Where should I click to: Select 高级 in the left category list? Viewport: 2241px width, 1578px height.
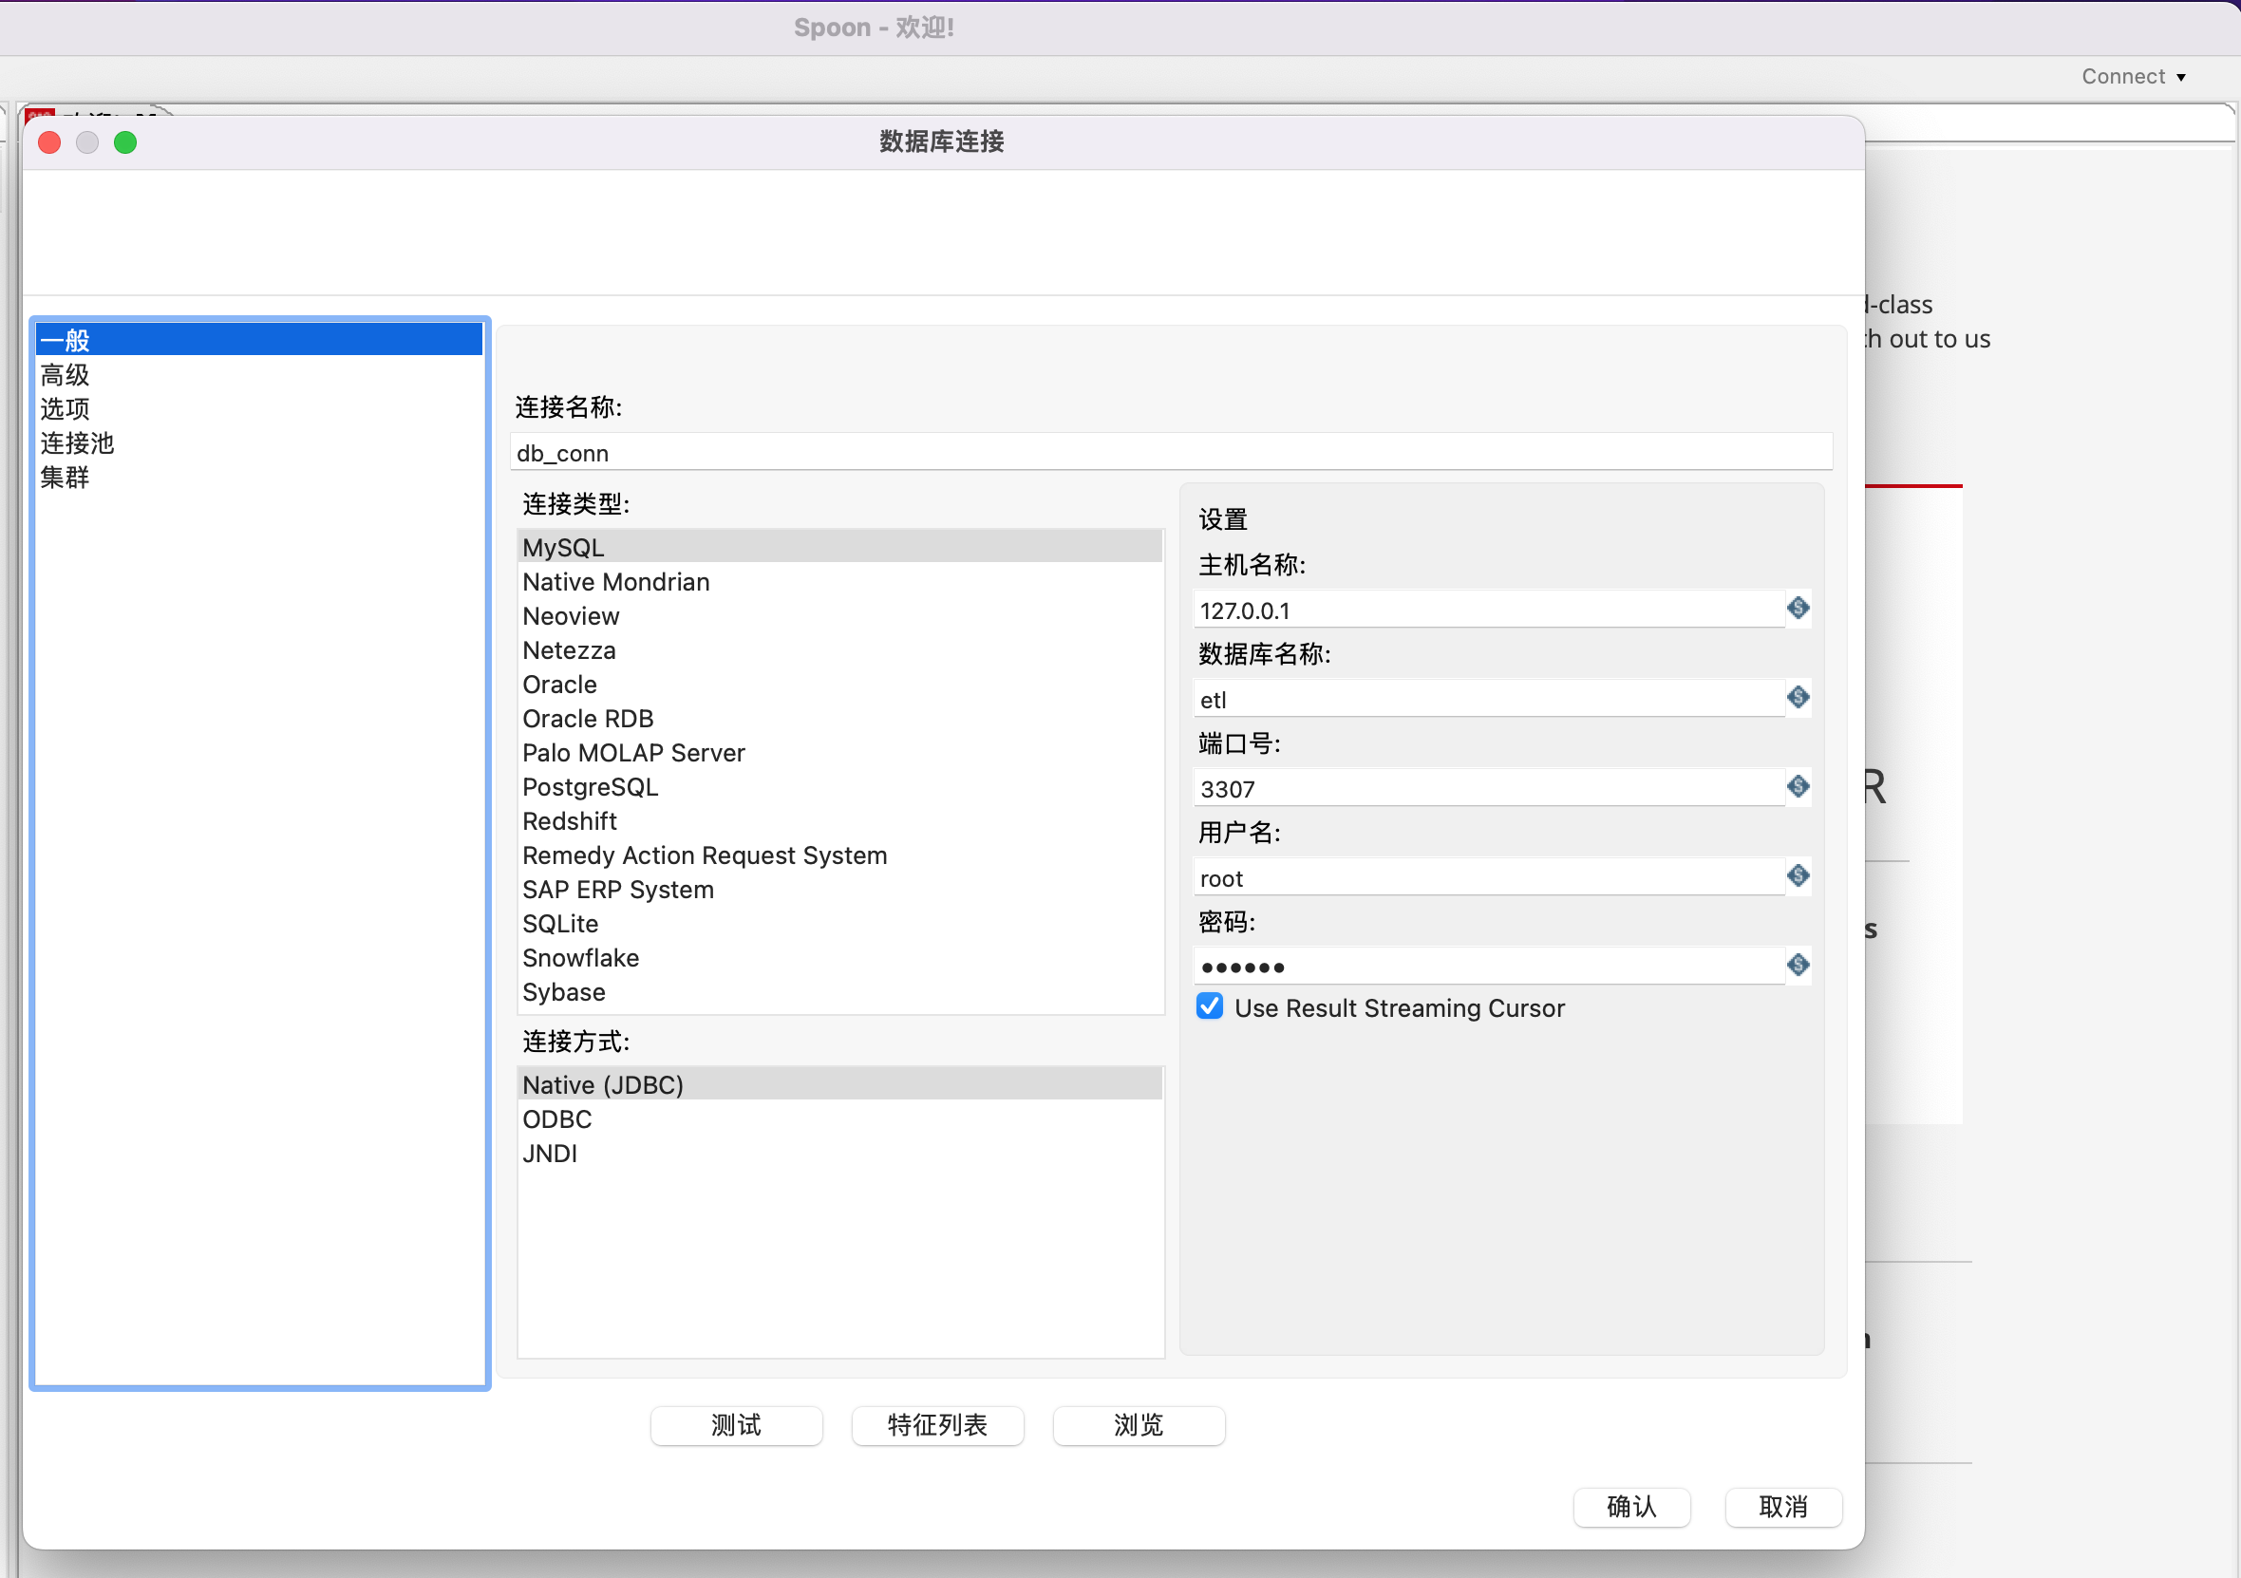click(66, 375)
